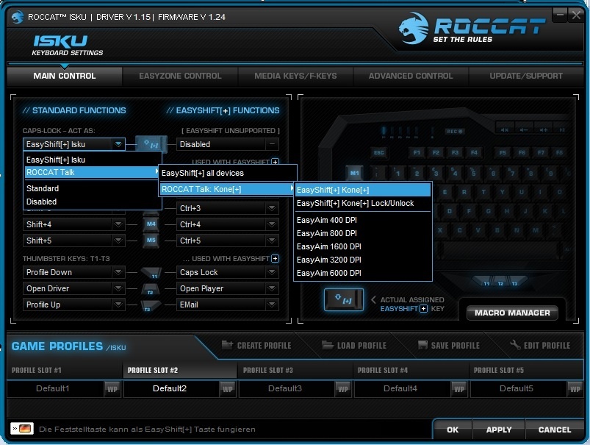Cancel the settings changes
This screenshot has width=590, height=445.
555,430
